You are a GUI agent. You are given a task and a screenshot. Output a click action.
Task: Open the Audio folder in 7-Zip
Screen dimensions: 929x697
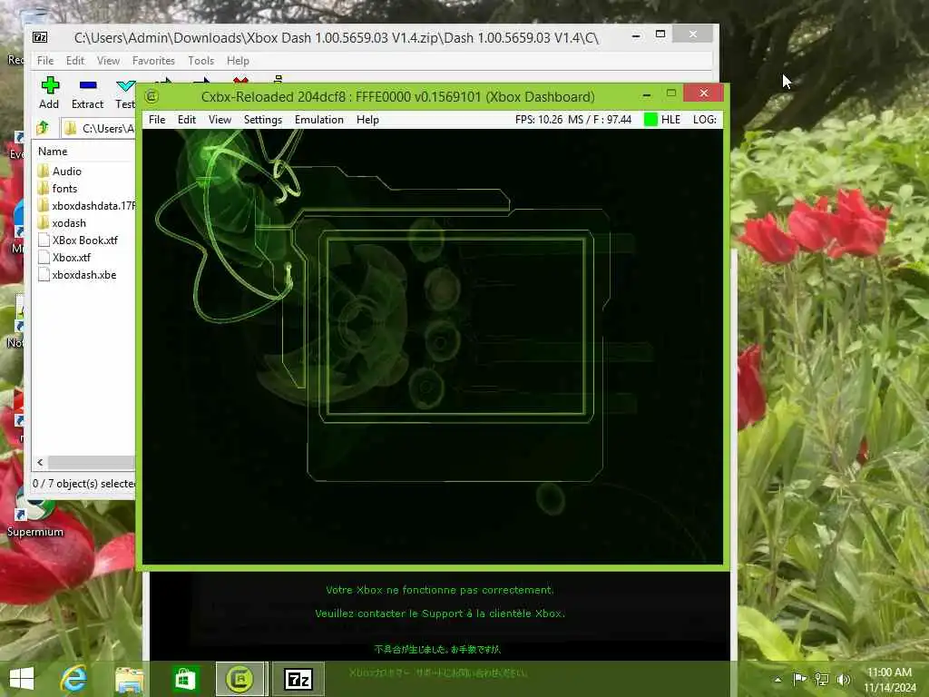point(60,172)
